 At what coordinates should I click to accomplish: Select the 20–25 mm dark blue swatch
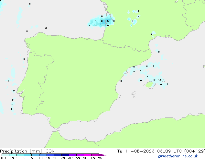[58, 155]
